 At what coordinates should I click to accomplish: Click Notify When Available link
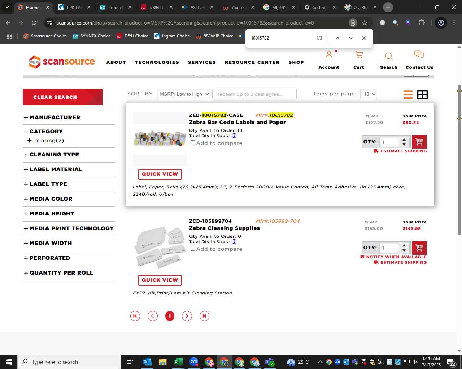coord(393,257)
